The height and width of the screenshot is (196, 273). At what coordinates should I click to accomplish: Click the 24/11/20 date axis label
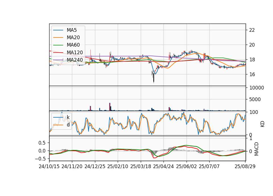tap(72, 166)
